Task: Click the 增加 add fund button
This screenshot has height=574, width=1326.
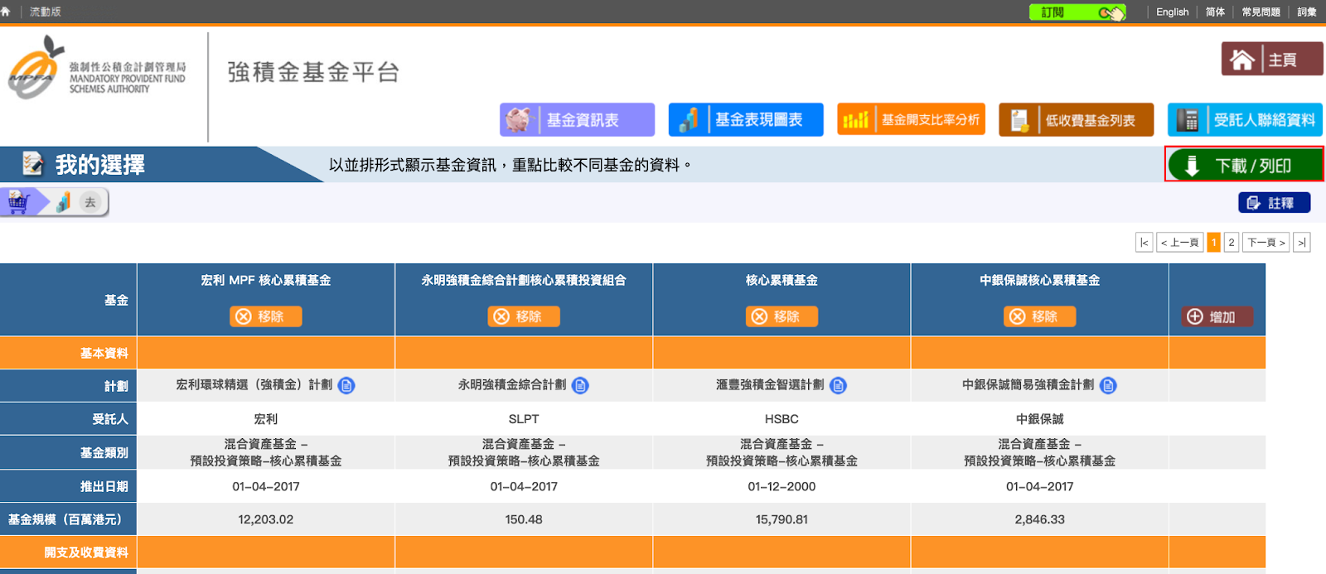Action: click(x=1217, y=316)
